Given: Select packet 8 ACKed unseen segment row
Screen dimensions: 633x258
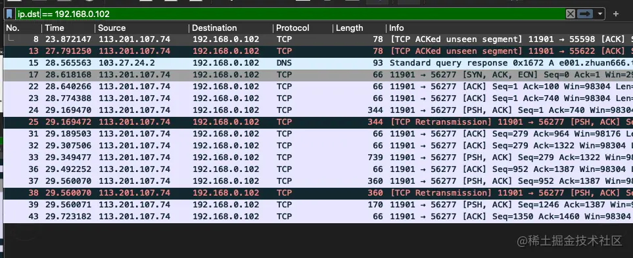Looking at the screenshot, I should (x=318, y=39).
